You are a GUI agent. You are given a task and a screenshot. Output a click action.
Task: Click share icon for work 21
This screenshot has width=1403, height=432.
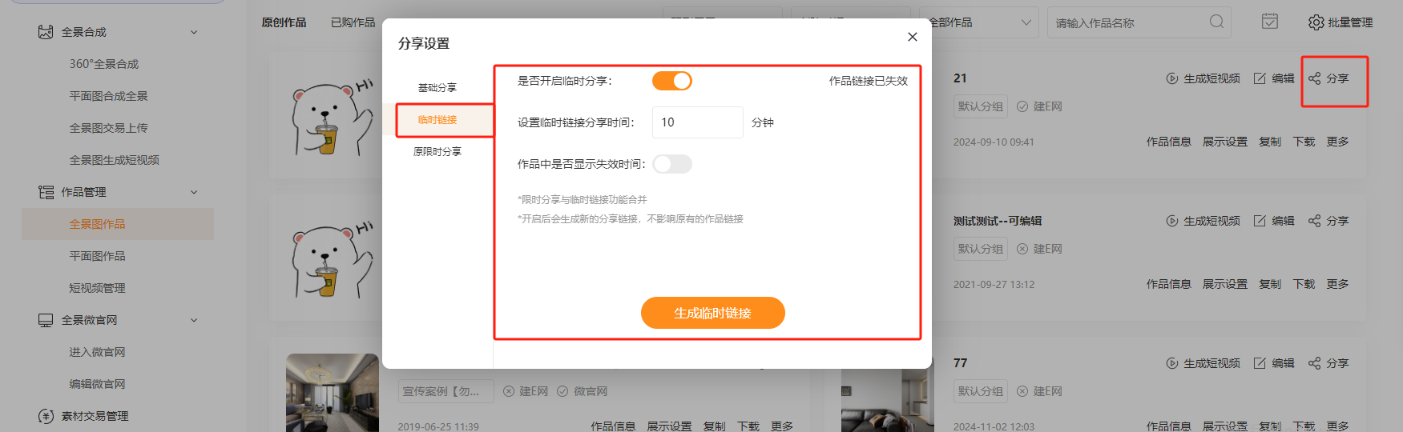pos(1314,78)
